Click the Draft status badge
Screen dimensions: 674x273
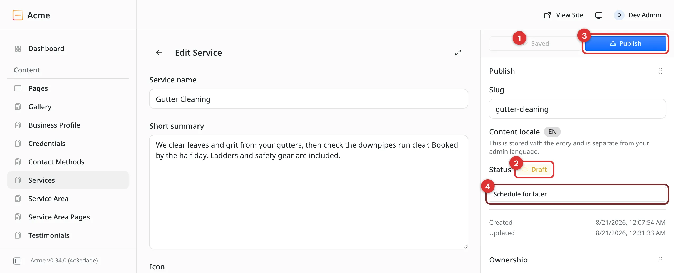[534, 170]
